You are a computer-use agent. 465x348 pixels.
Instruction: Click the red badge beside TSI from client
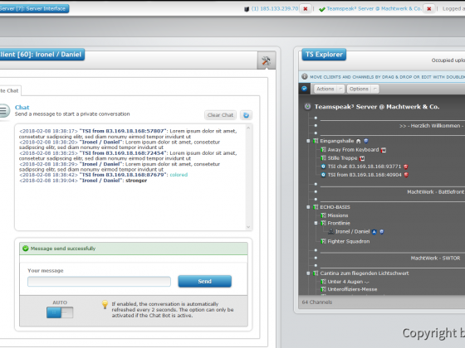406,175
